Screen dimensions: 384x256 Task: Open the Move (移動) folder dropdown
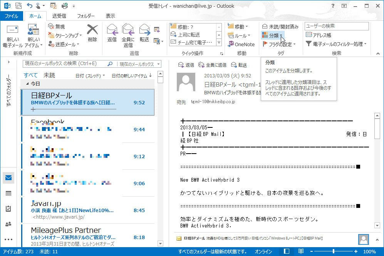(x=238, y=27)
